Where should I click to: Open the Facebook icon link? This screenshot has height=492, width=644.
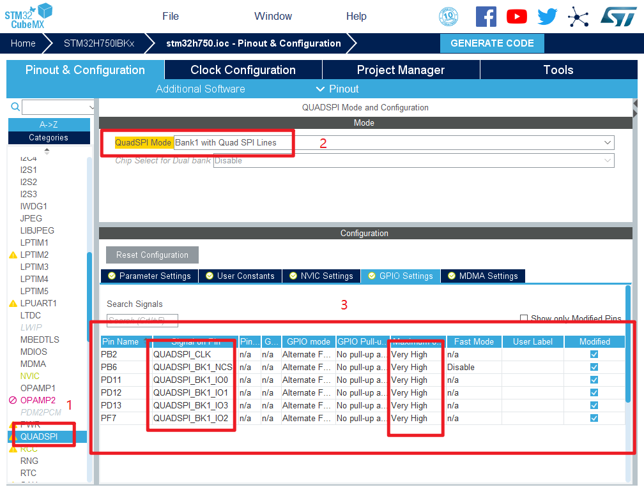point(486,17)
